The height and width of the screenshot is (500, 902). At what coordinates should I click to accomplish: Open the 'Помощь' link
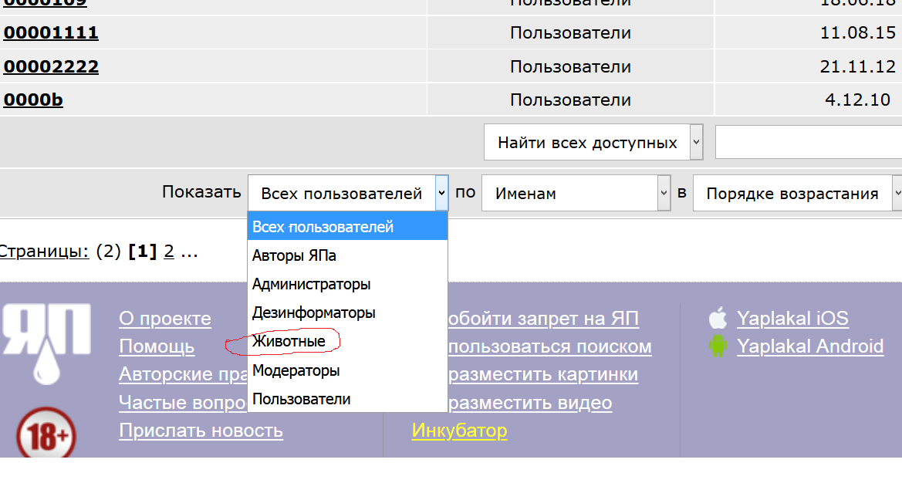pos(157,346)
